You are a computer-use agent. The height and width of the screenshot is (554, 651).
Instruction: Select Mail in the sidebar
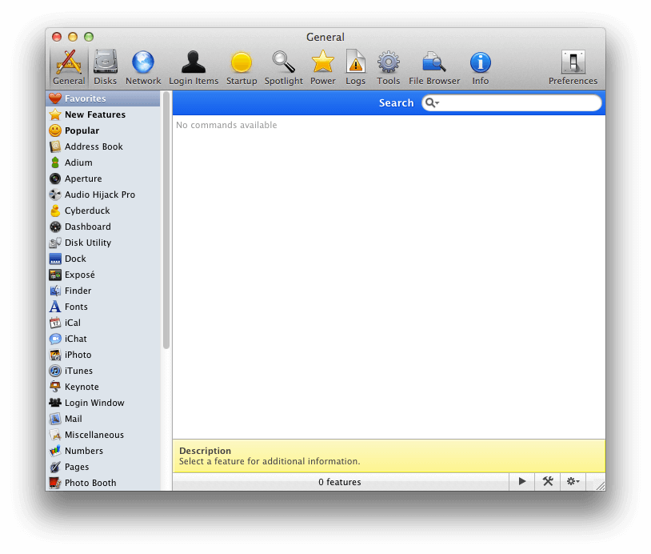102,419
